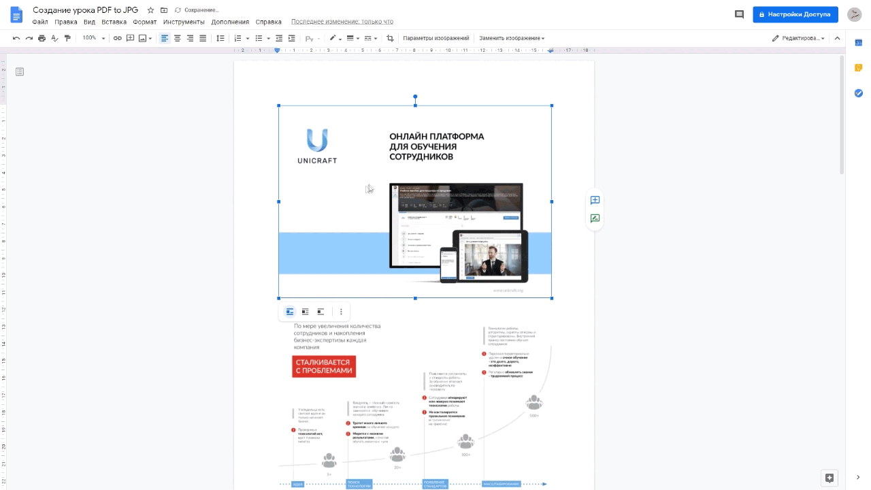The image size is (871, 490).
Task: Click the line spacing icon
Action: 220,38
